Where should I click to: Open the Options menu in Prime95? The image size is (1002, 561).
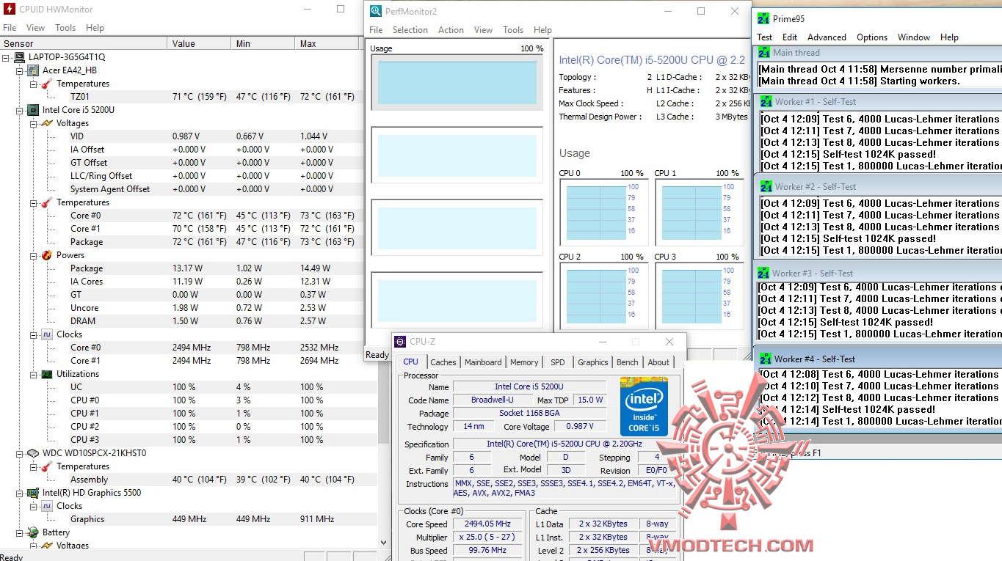pos(872,37)
